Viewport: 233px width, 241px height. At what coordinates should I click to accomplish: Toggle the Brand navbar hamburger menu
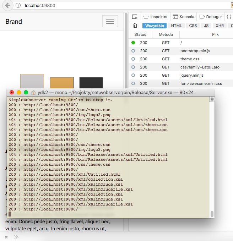coord(110,22)
